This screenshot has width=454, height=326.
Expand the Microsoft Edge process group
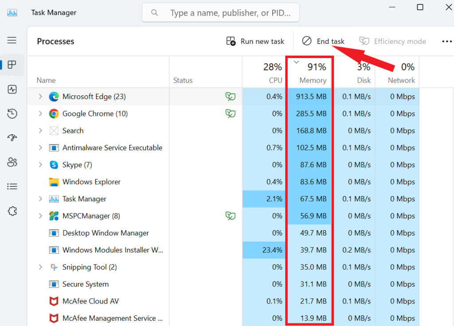[x=40, y=97]
